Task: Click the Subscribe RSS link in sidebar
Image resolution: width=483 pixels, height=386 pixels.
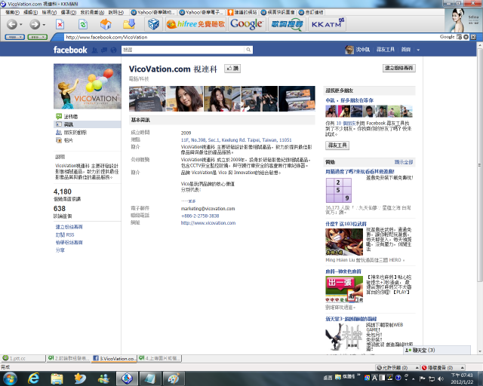Action: coord(65,235)
